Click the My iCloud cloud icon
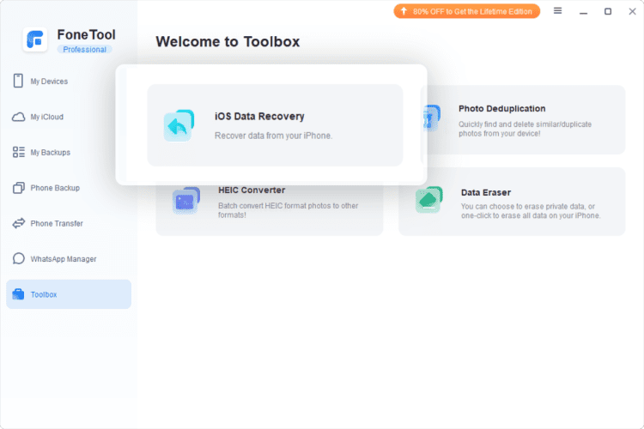 click(18, 117)
